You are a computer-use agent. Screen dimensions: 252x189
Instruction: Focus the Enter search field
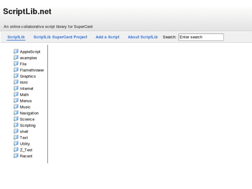point(201,37)
